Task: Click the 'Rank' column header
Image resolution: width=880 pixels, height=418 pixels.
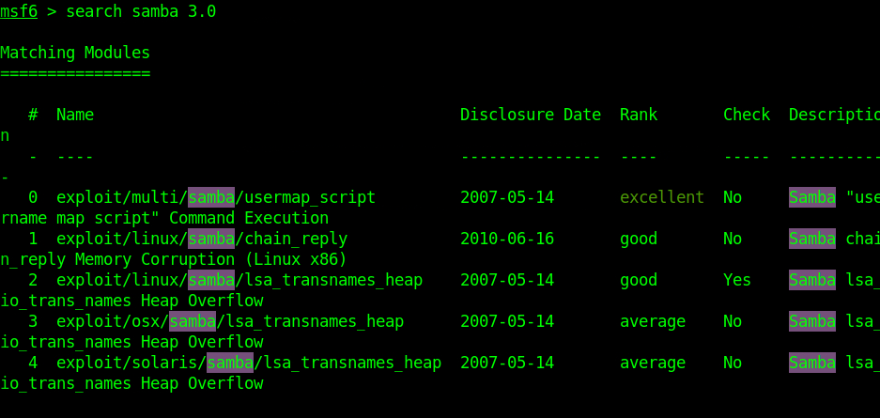Action: [x=639, y=115]
